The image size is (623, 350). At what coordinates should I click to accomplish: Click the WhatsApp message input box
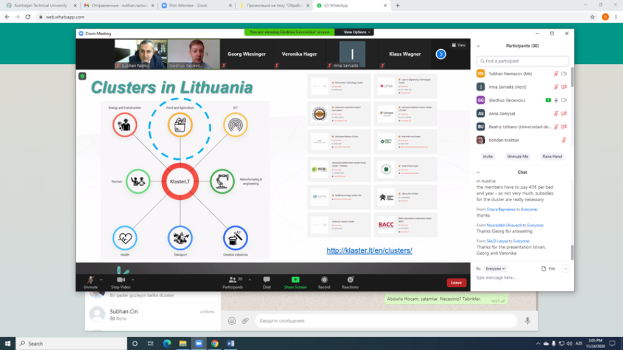click(x=385, y=321)
